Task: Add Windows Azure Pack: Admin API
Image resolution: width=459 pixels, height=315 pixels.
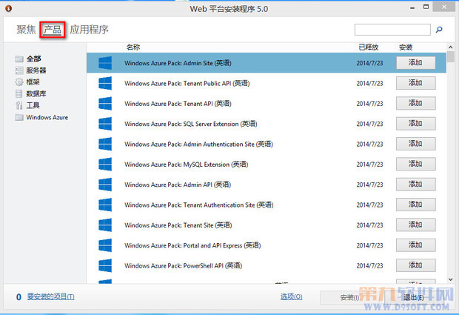Action: coord(415,185)
